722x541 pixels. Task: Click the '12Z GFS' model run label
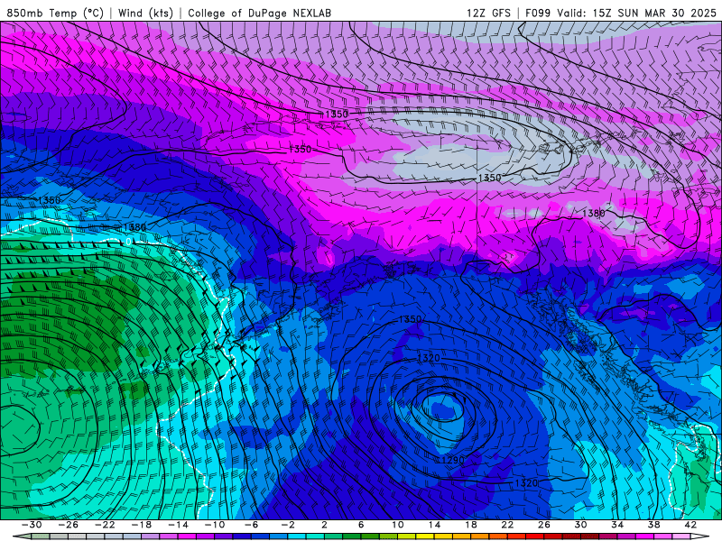coord(488,13)
